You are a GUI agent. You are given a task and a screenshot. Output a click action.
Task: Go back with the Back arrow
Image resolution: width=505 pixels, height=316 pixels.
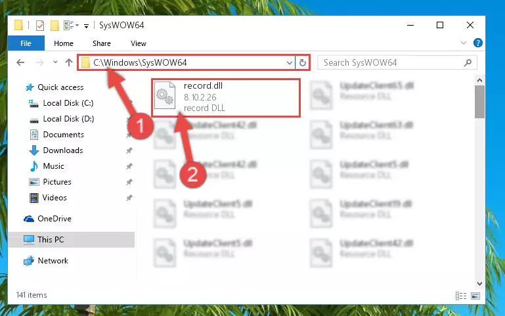pyautogui.click(x=20, y=62)
